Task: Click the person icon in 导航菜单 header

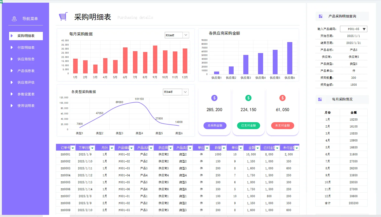Action: click(14, 19)
